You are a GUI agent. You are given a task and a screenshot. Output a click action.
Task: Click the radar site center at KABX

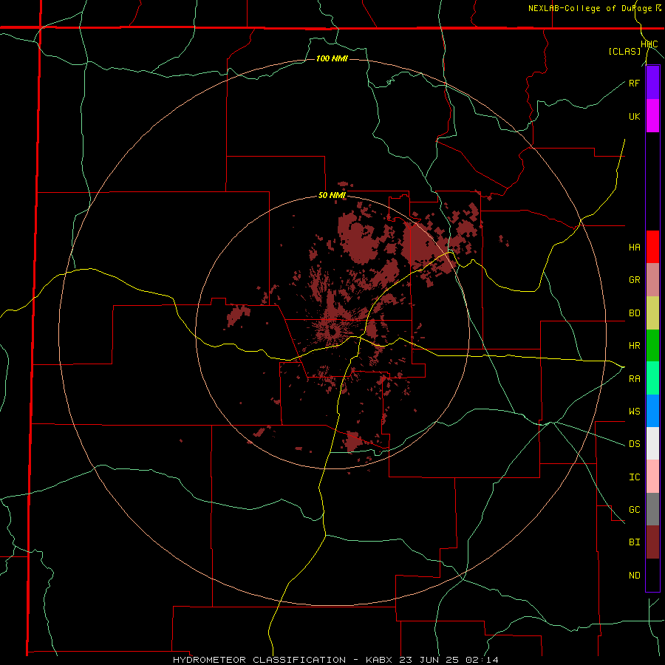332,332
